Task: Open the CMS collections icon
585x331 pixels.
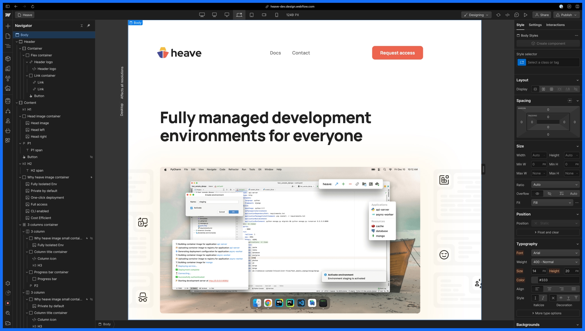Action: [x=8, y=101]
